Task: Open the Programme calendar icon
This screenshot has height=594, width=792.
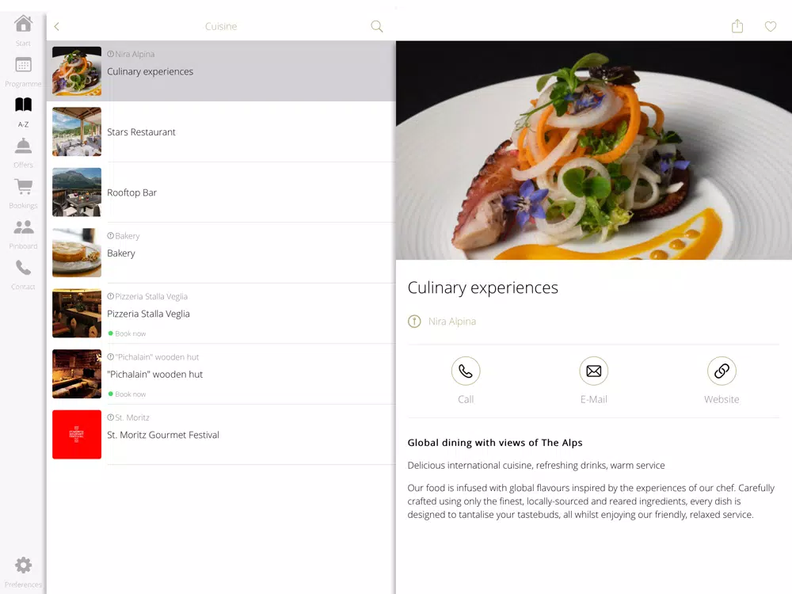Action: (23, 65)
